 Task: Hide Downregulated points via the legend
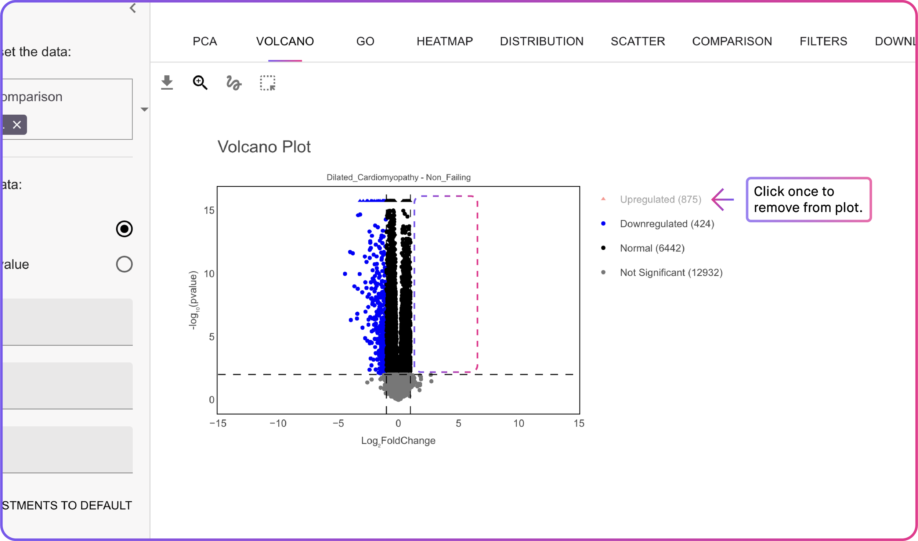click(x=667, y=223)
